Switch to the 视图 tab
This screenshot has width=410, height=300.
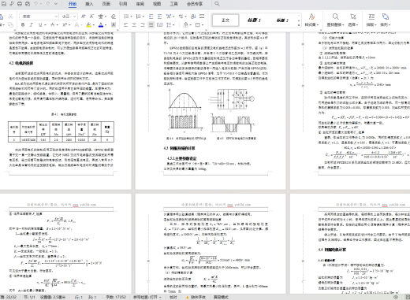[x=157, y=4]
